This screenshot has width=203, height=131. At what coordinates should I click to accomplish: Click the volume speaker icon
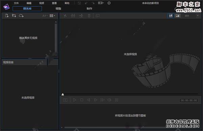[x=109, y=100]
